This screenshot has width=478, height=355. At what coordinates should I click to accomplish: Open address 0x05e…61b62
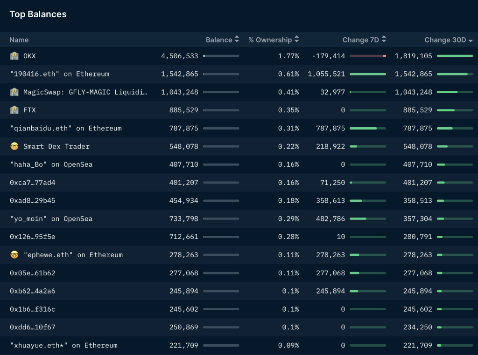coord(33,273)
